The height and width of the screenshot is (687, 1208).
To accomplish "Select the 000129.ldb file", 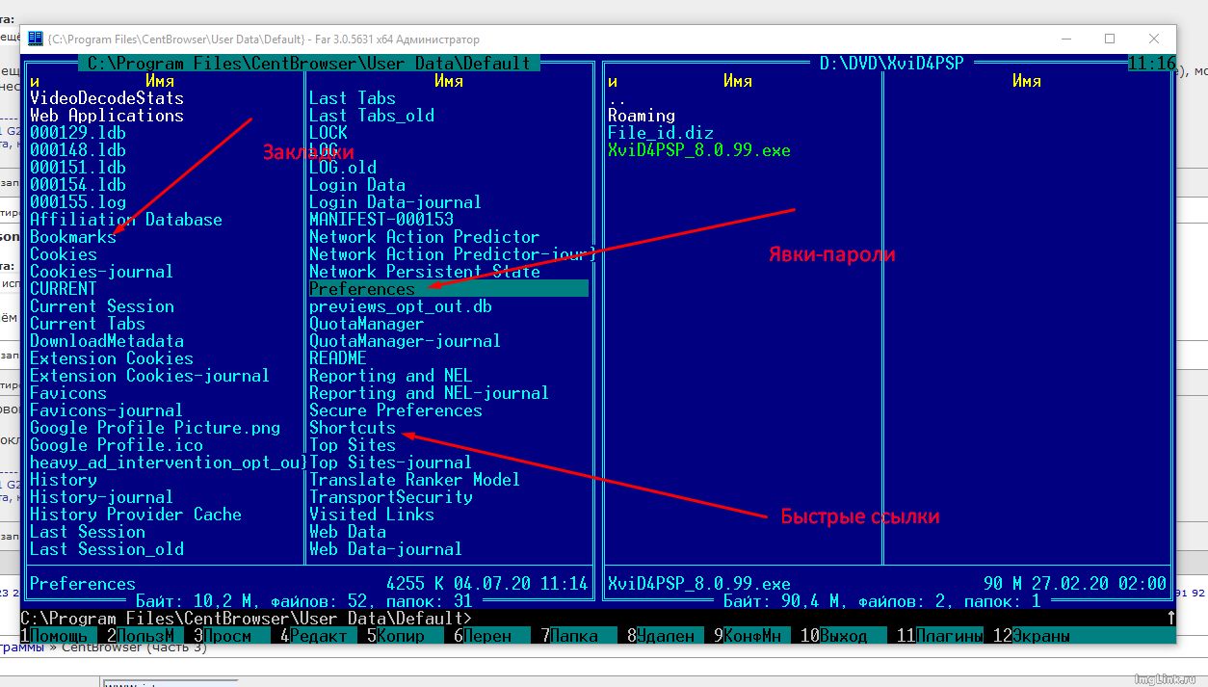I will click(78, 133).
